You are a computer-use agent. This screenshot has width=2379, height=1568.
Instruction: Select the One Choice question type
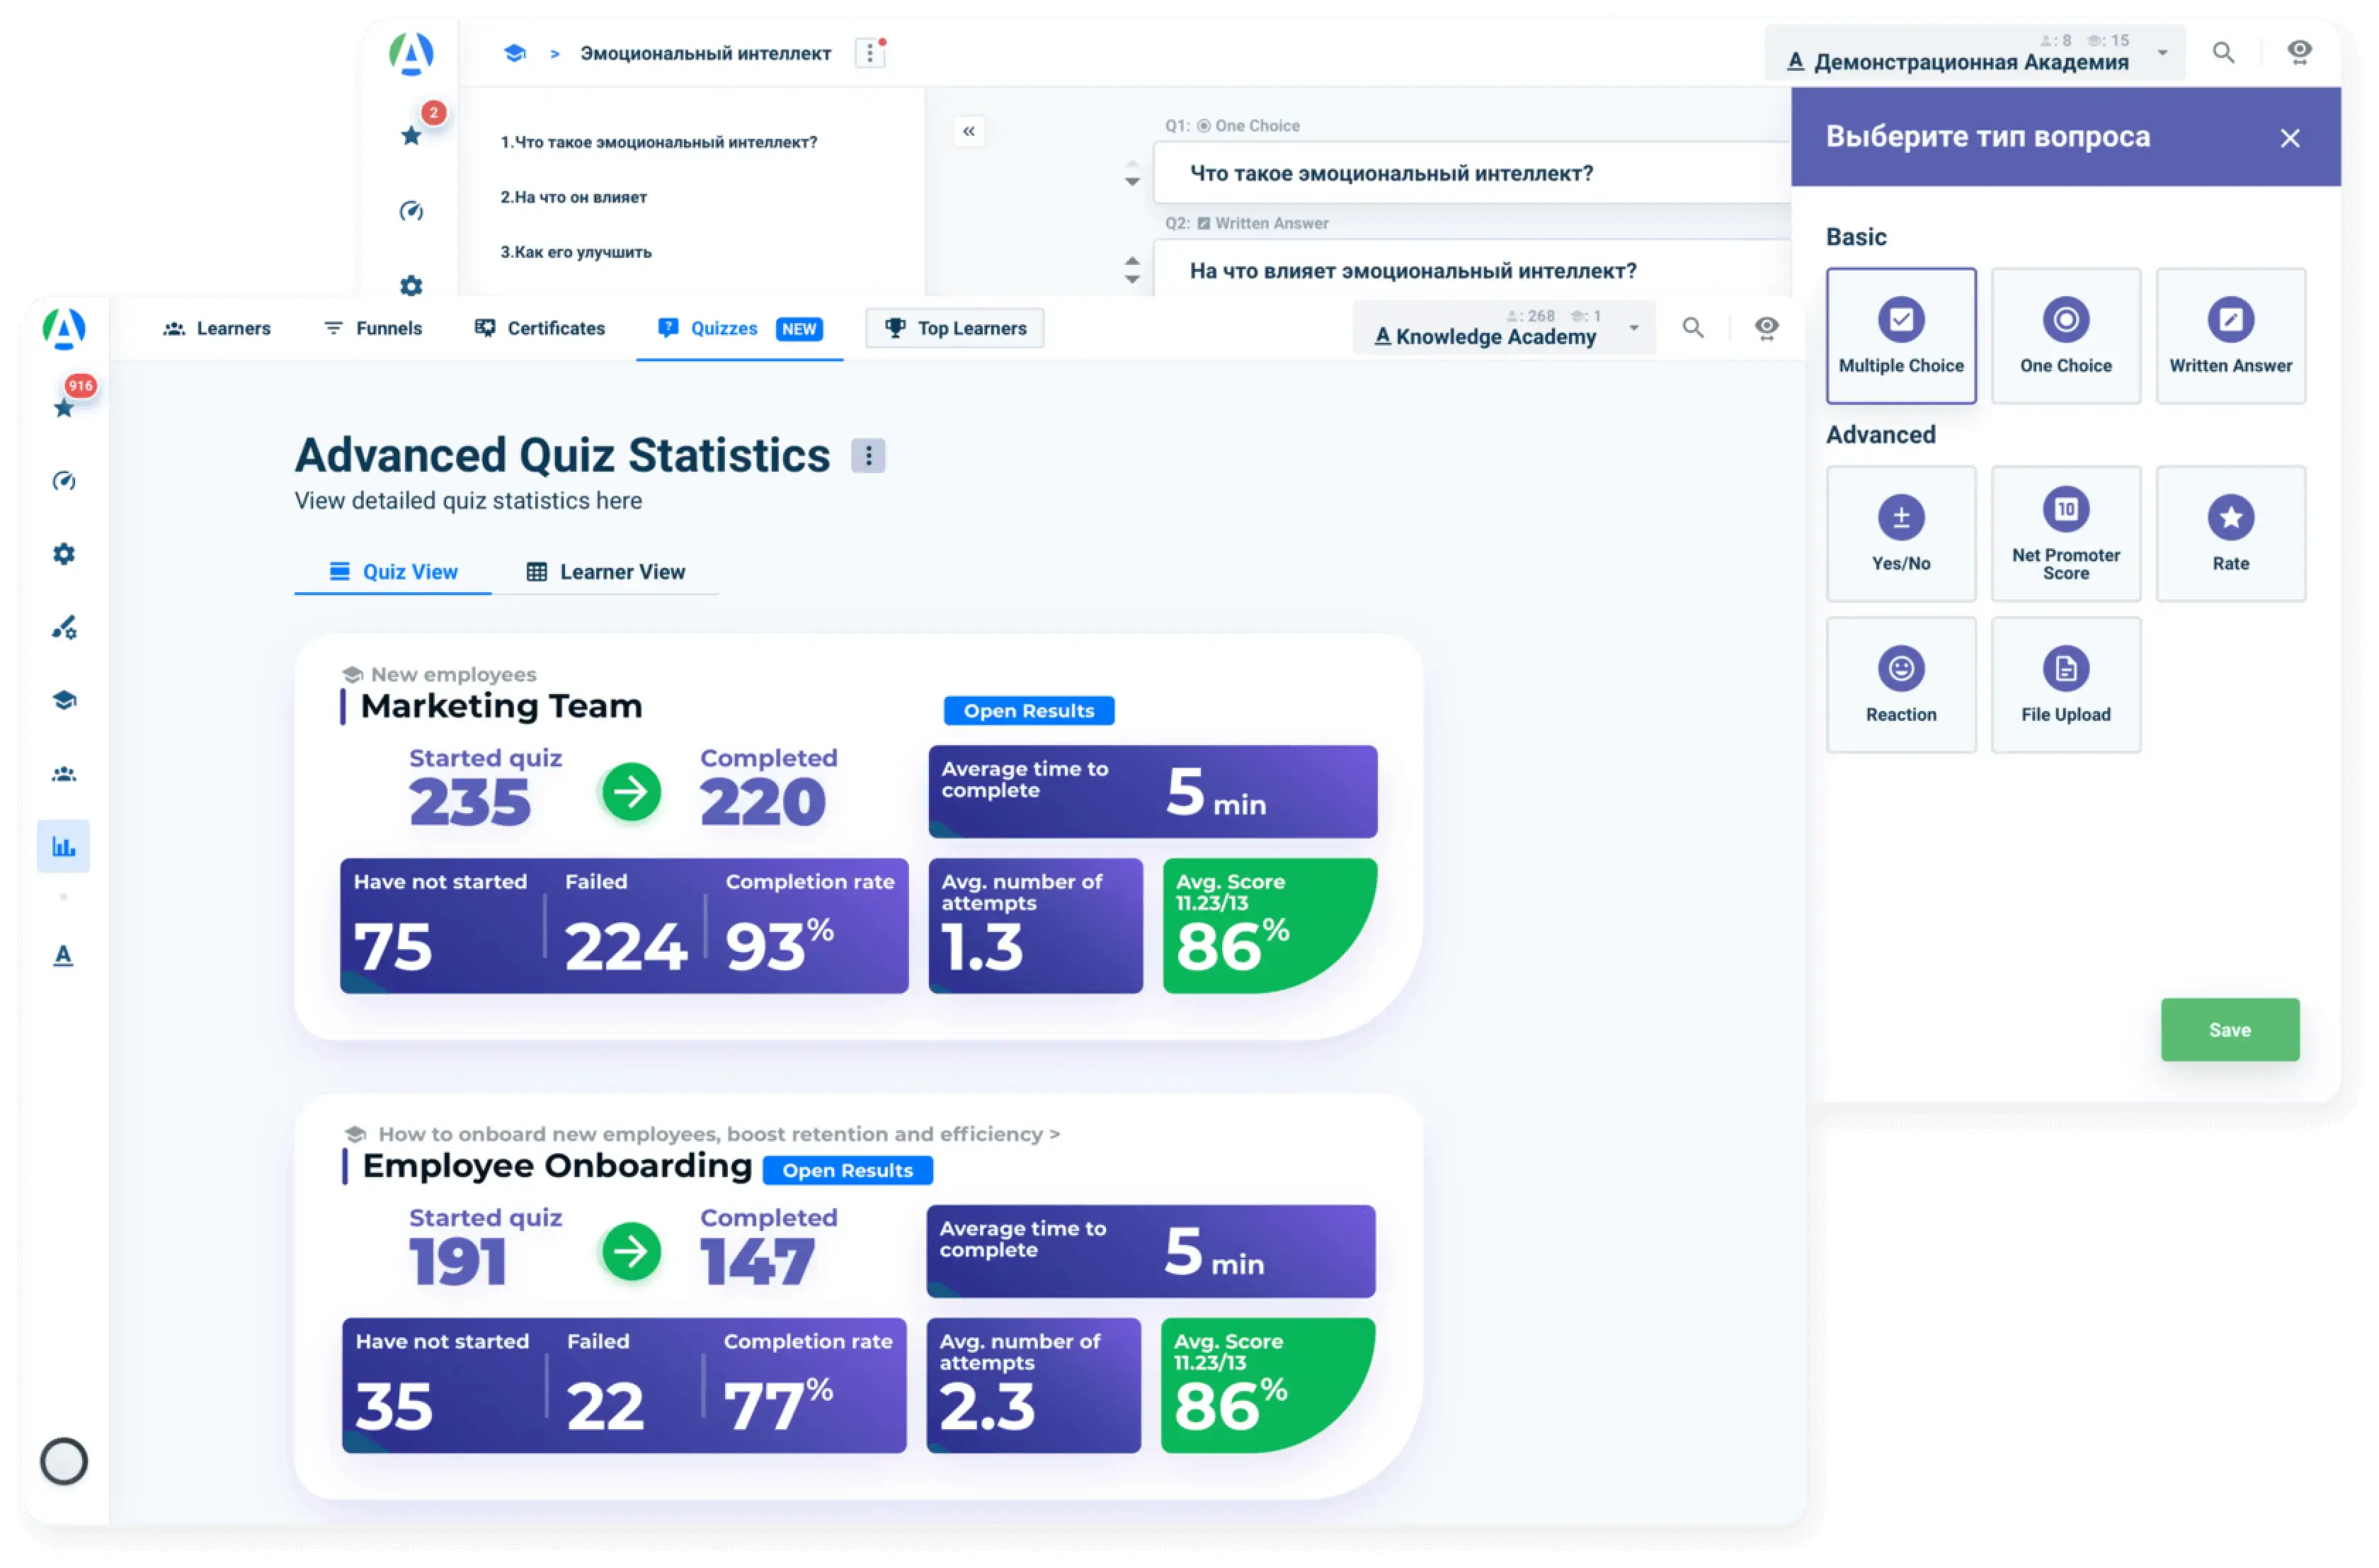click(2065, 336)
